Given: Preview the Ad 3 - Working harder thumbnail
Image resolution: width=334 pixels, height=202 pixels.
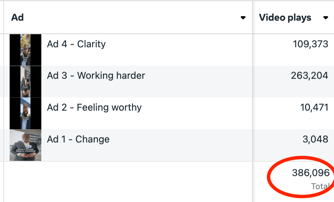Looking at the screenshot, I should tap(25, 82).
